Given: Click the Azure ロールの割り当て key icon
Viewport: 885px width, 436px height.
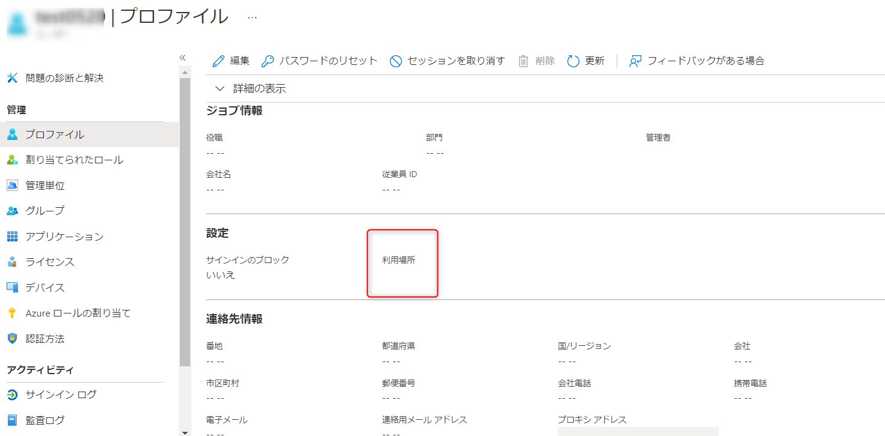Looking at the screenshot, I should tap(12, 313).
